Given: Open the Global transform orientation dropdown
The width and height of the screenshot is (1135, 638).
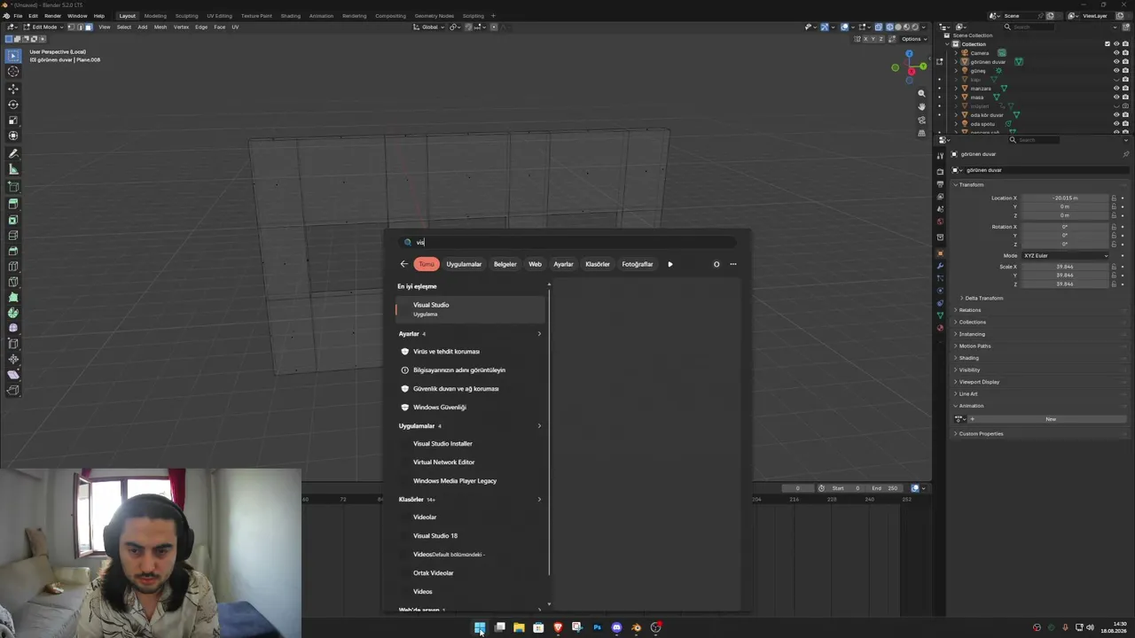Looking at the screenshot, I should coord(429,27).
